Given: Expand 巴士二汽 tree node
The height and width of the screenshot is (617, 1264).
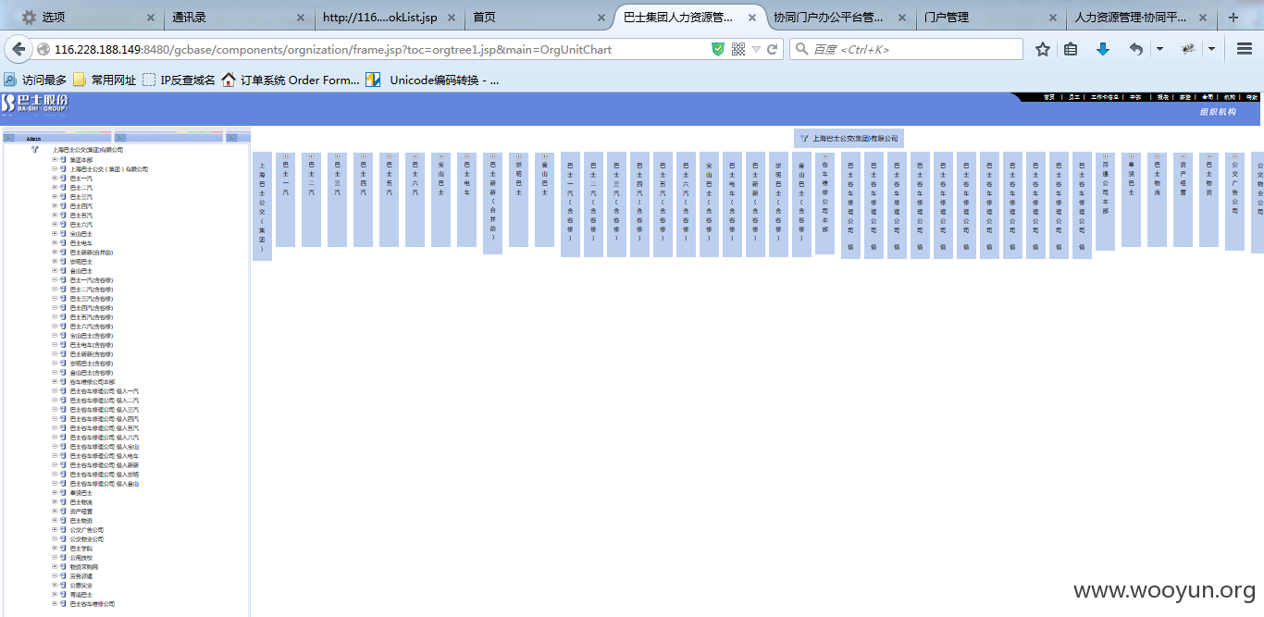Looking at the screenshot, I should (55, 187).
